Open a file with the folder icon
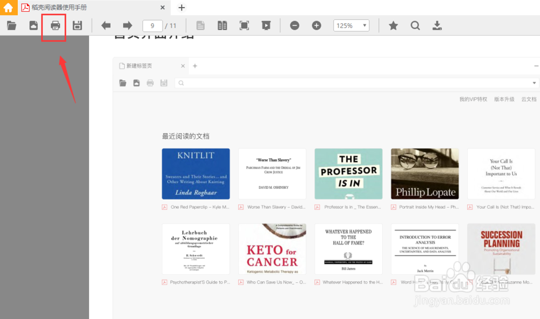 click(11, 25)
